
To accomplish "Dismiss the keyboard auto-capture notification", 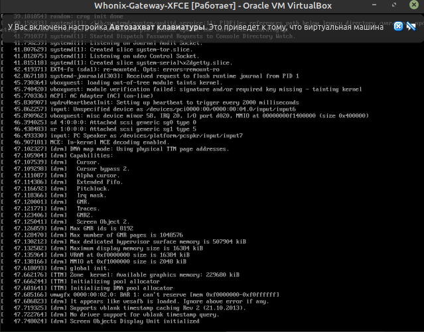I will 398,27.
